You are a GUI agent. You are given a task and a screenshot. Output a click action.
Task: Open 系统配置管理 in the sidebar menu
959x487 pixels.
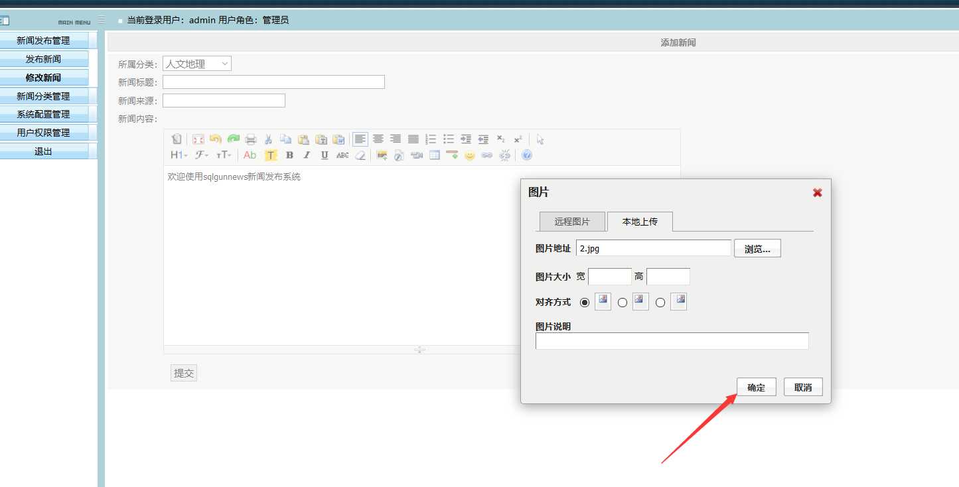pos(44,114)
